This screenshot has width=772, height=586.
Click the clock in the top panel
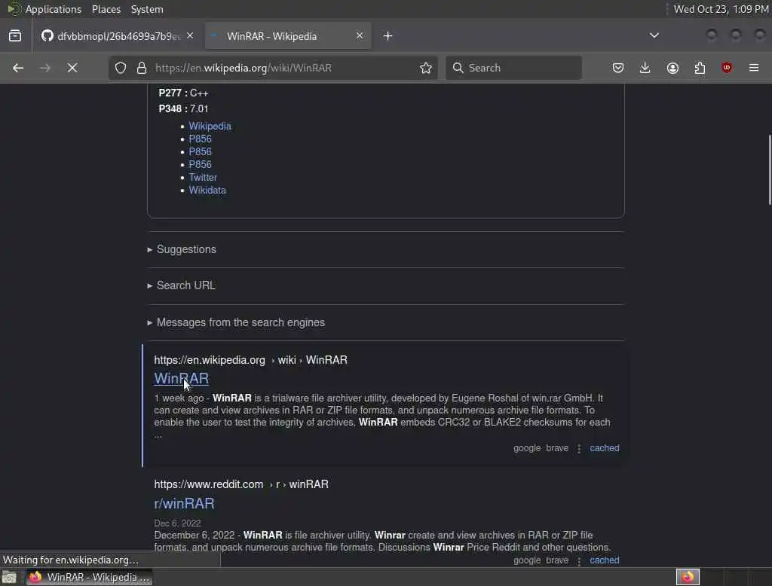pos(721,9)
